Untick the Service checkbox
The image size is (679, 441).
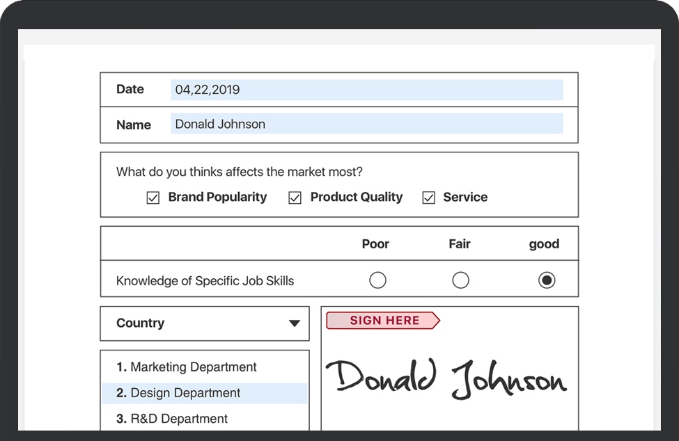point(428,198)
